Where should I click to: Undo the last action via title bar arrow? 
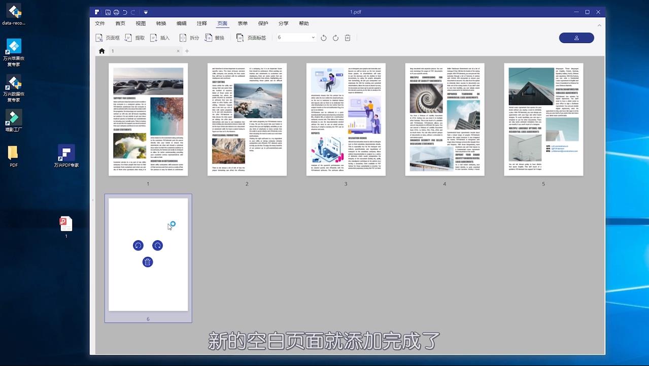125,12
